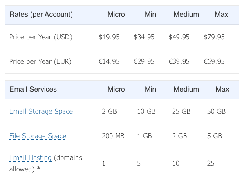
Task: Open the File Storage Space link
Action: [x=38, y=136]
